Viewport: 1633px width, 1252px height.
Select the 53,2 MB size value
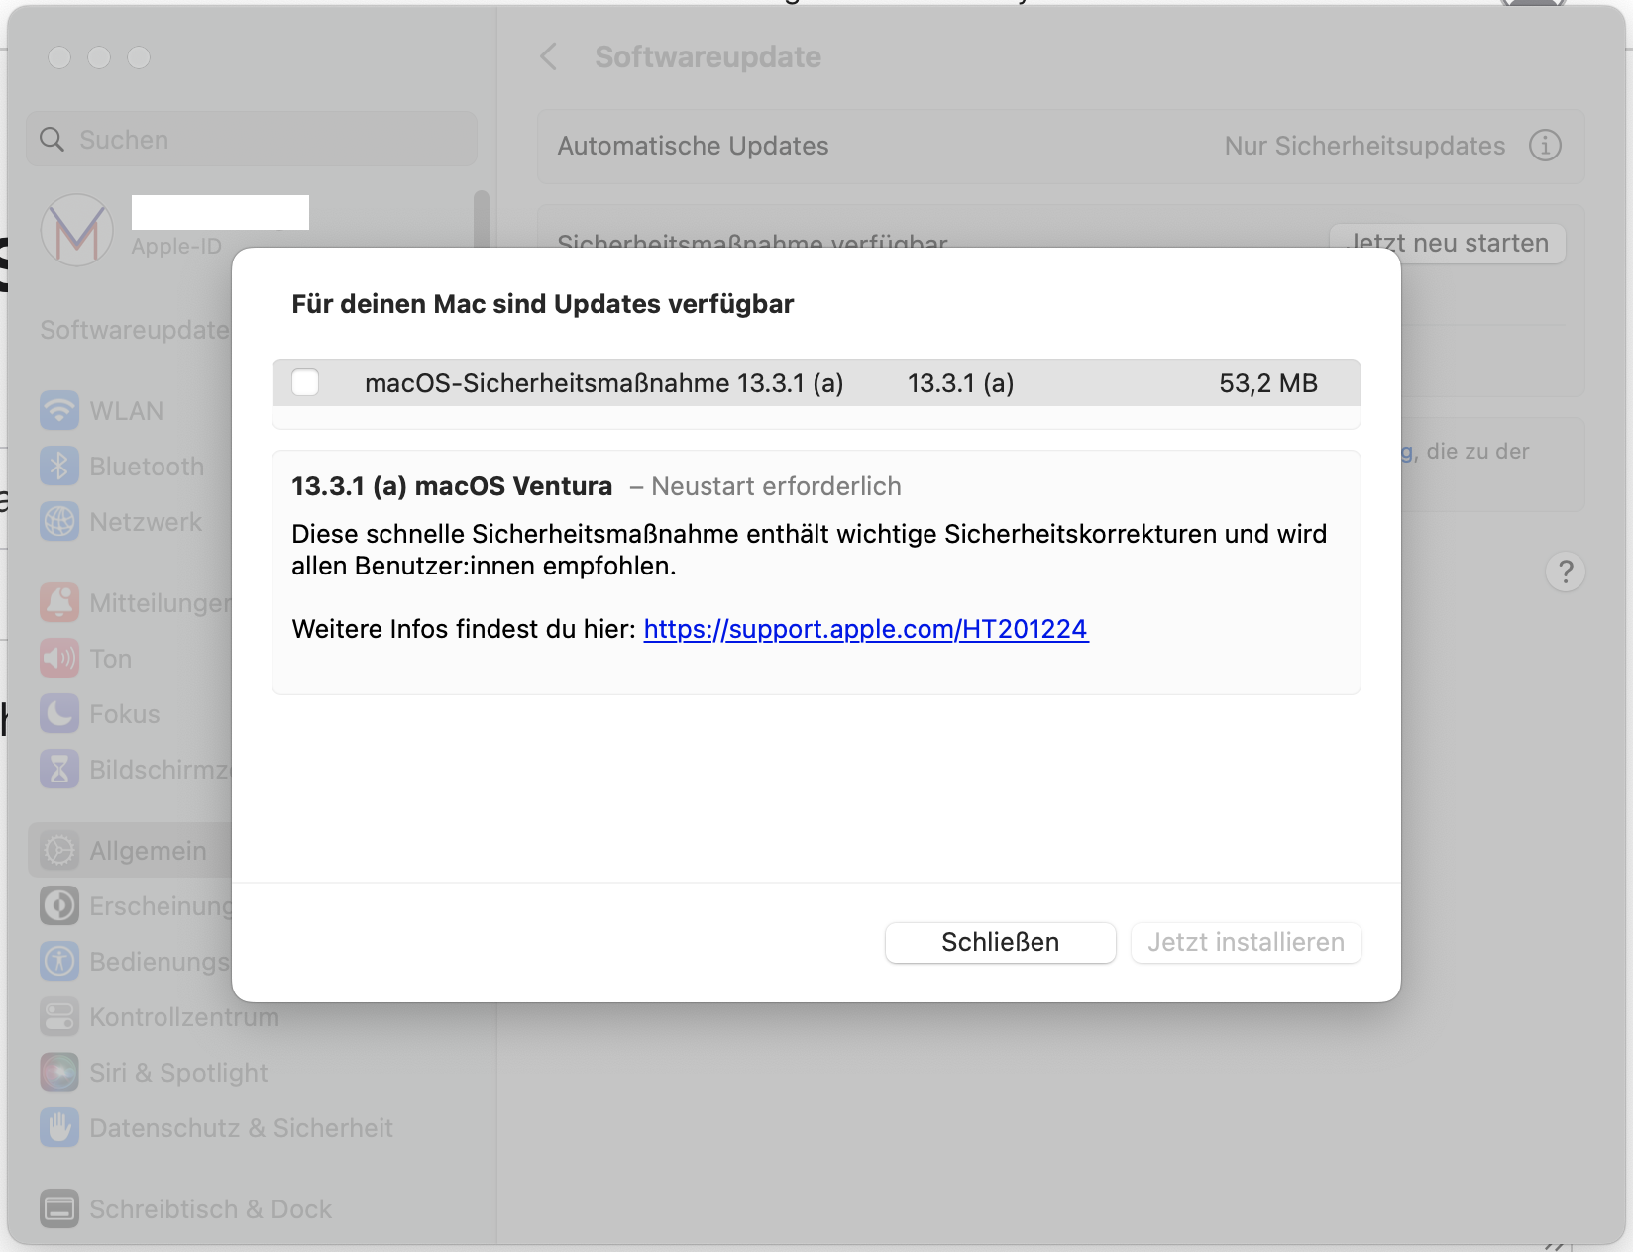pyautogui.click(x=1268, y=383)
